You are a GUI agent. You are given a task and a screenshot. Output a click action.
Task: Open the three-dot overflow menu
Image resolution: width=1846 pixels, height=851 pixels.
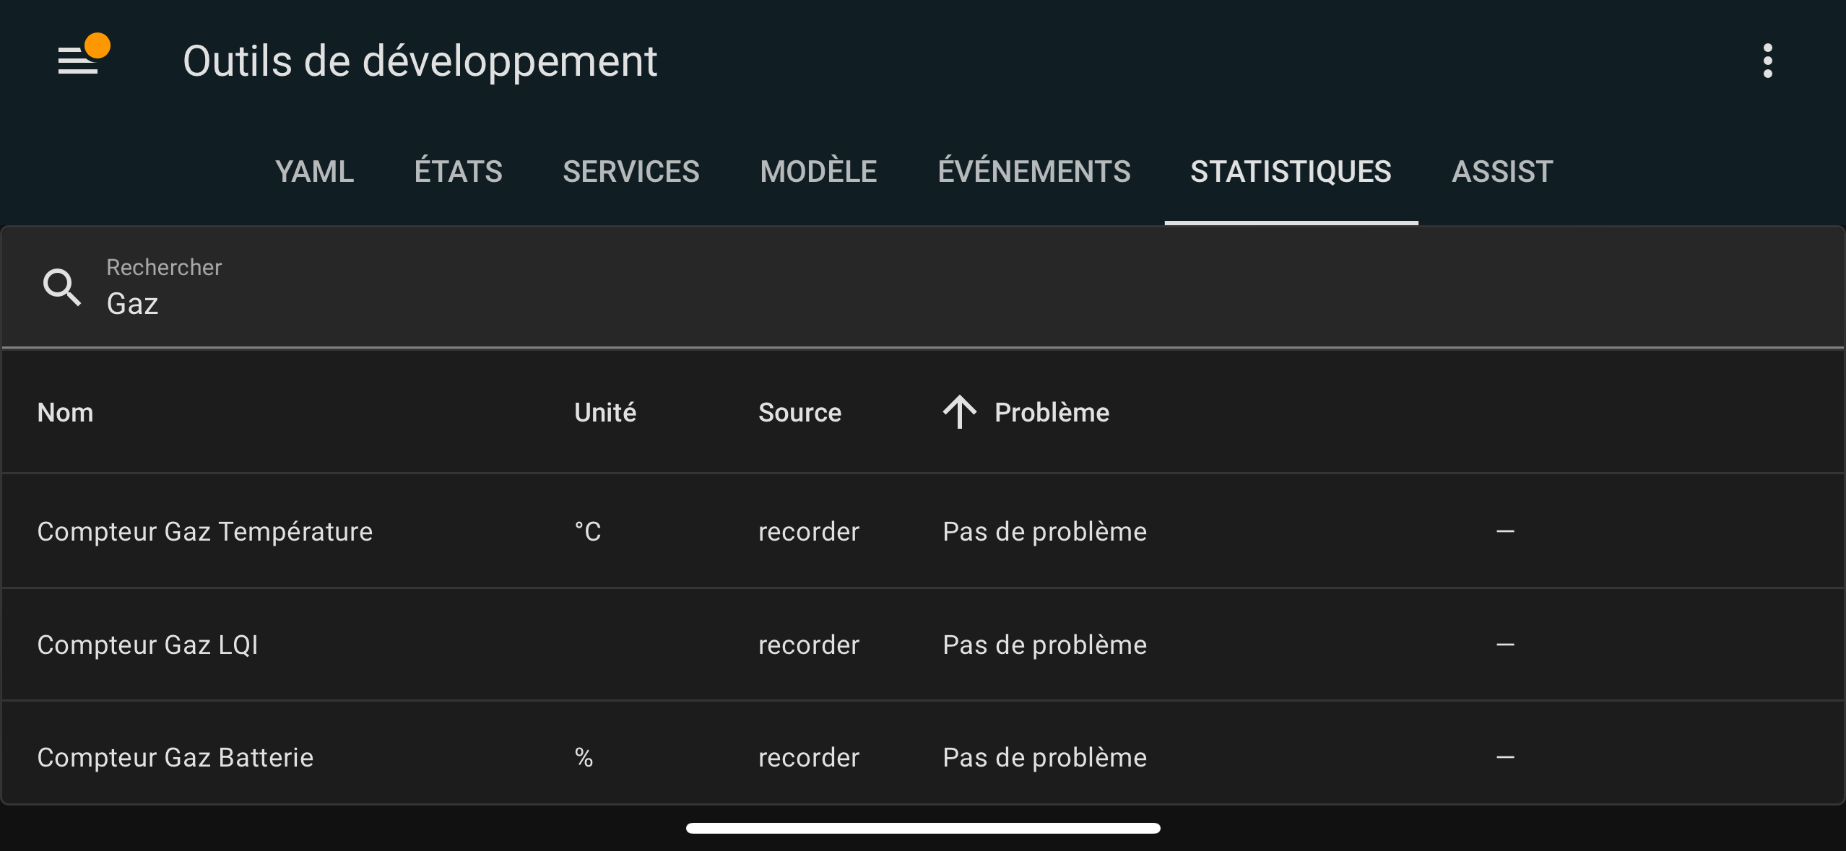pyautogui.click(x=1767, y=61)
